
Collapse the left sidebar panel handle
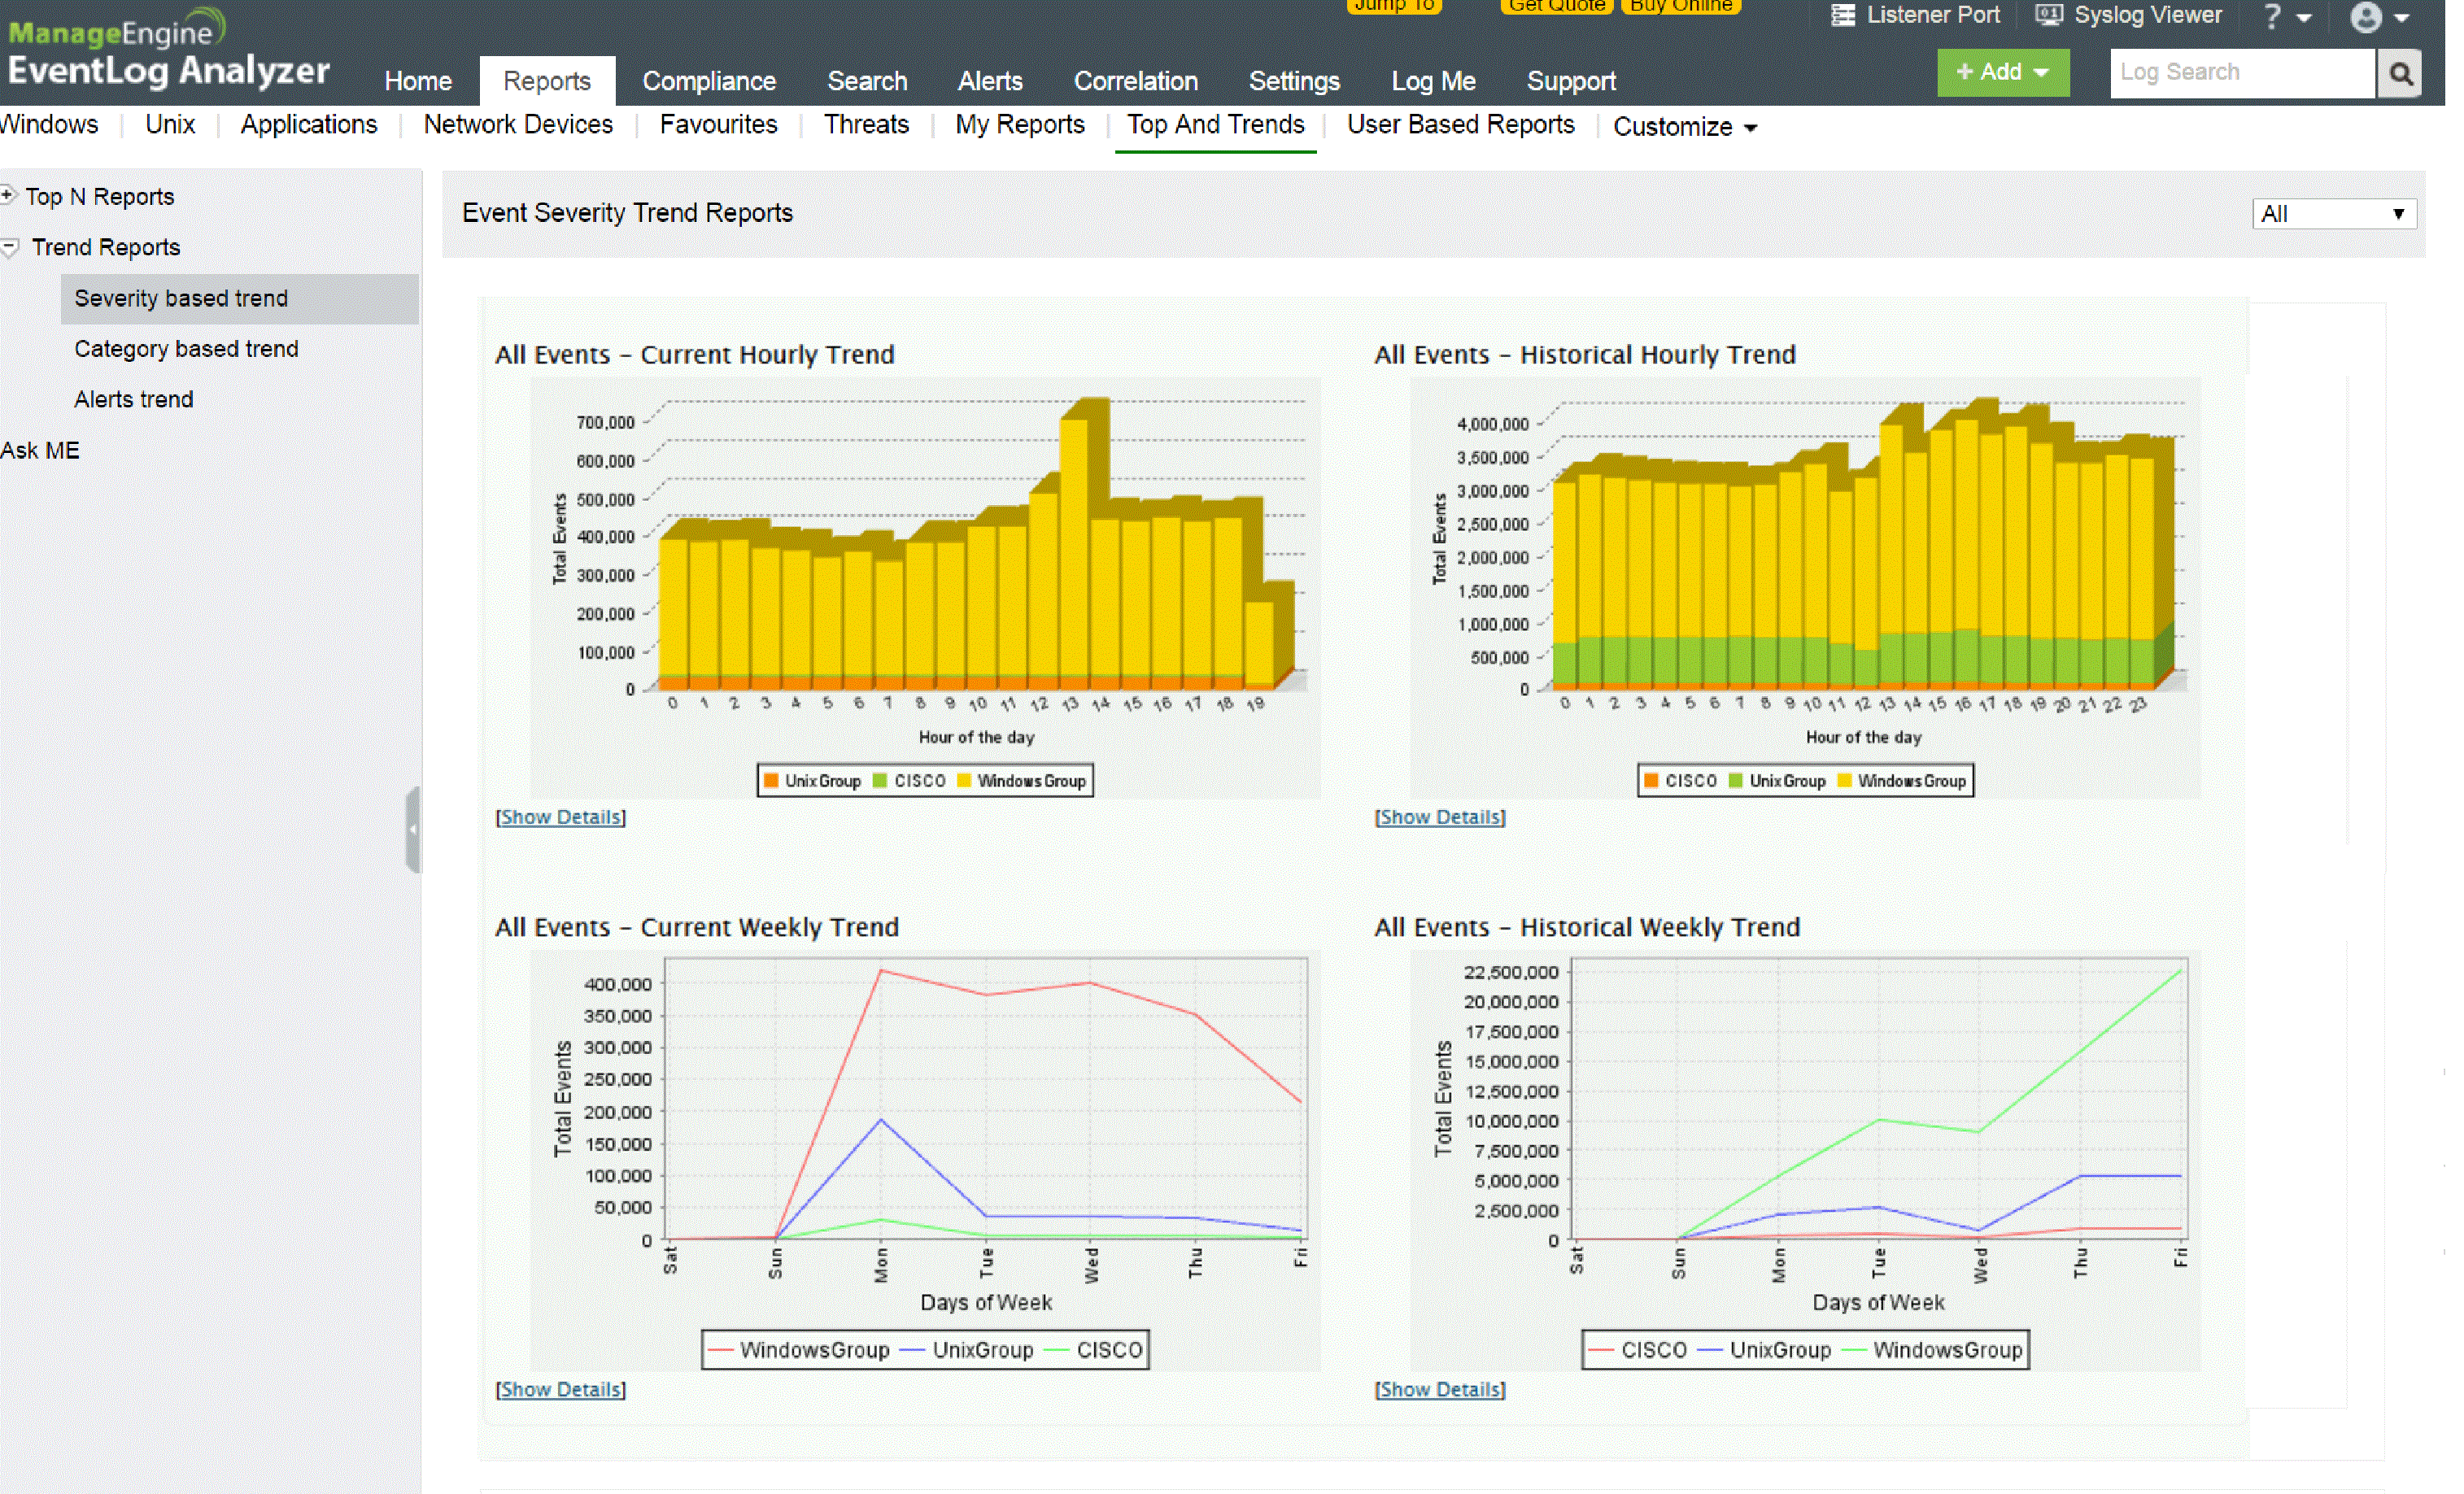pyautogui.click(x=412, y=830)
